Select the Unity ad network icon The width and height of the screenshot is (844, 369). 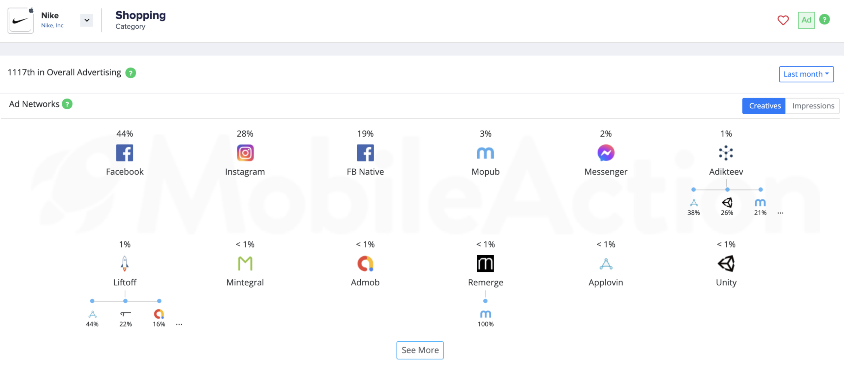tap(726, 264)
